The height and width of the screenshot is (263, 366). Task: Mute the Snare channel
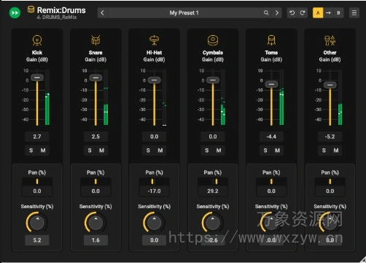click(101, 150)
